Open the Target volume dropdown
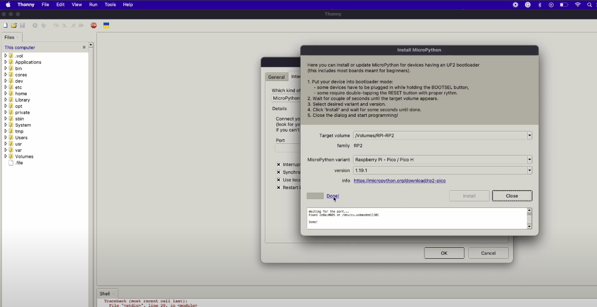This screenshot has width=597, height=307. [x=529, y=136]
